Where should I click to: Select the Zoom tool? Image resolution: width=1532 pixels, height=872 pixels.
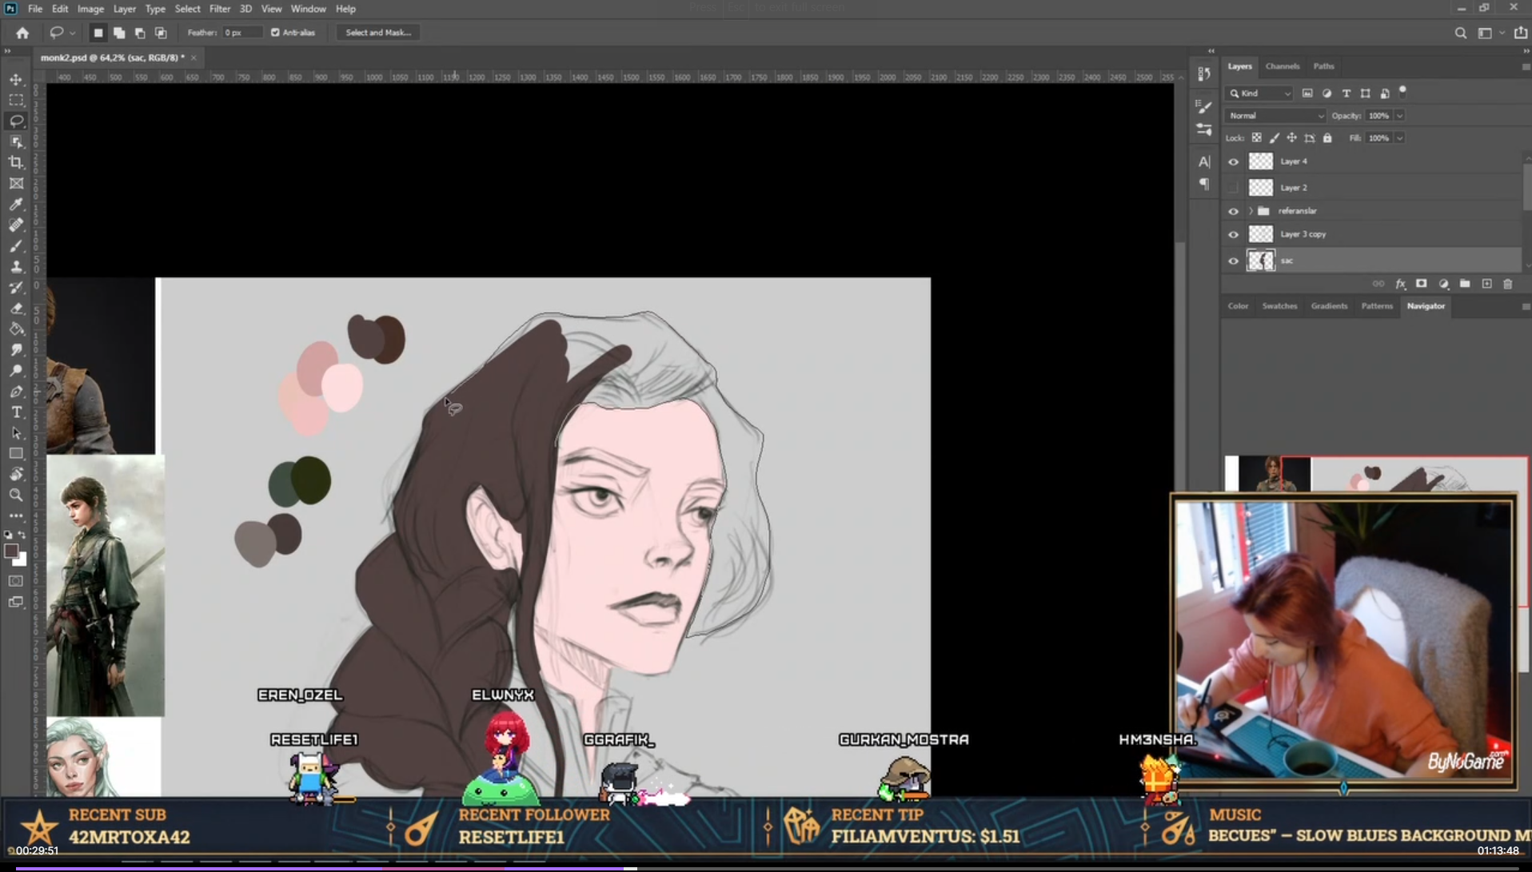click(16, 495)
